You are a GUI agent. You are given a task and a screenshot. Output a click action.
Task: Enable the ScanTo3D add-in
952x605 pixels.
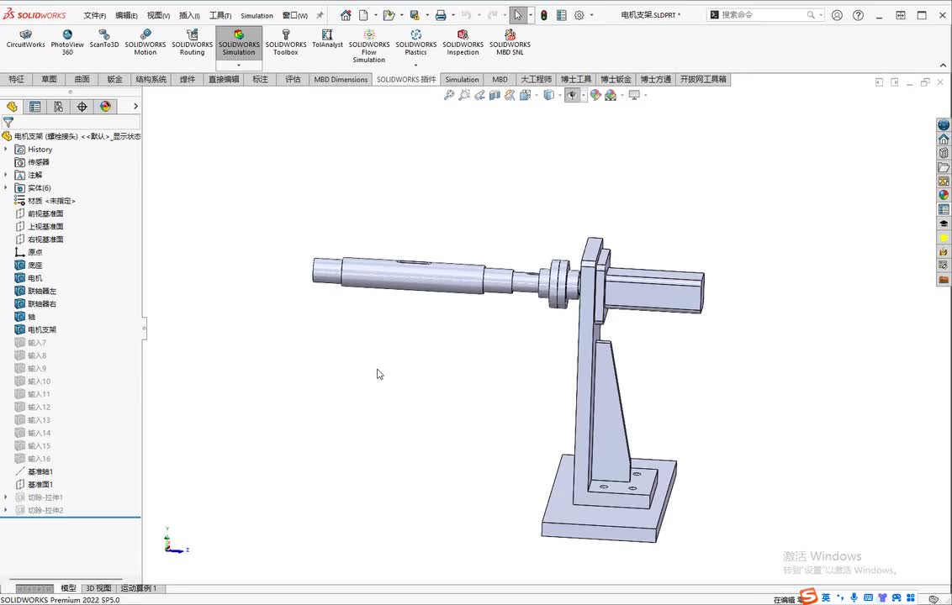[104, 39]
